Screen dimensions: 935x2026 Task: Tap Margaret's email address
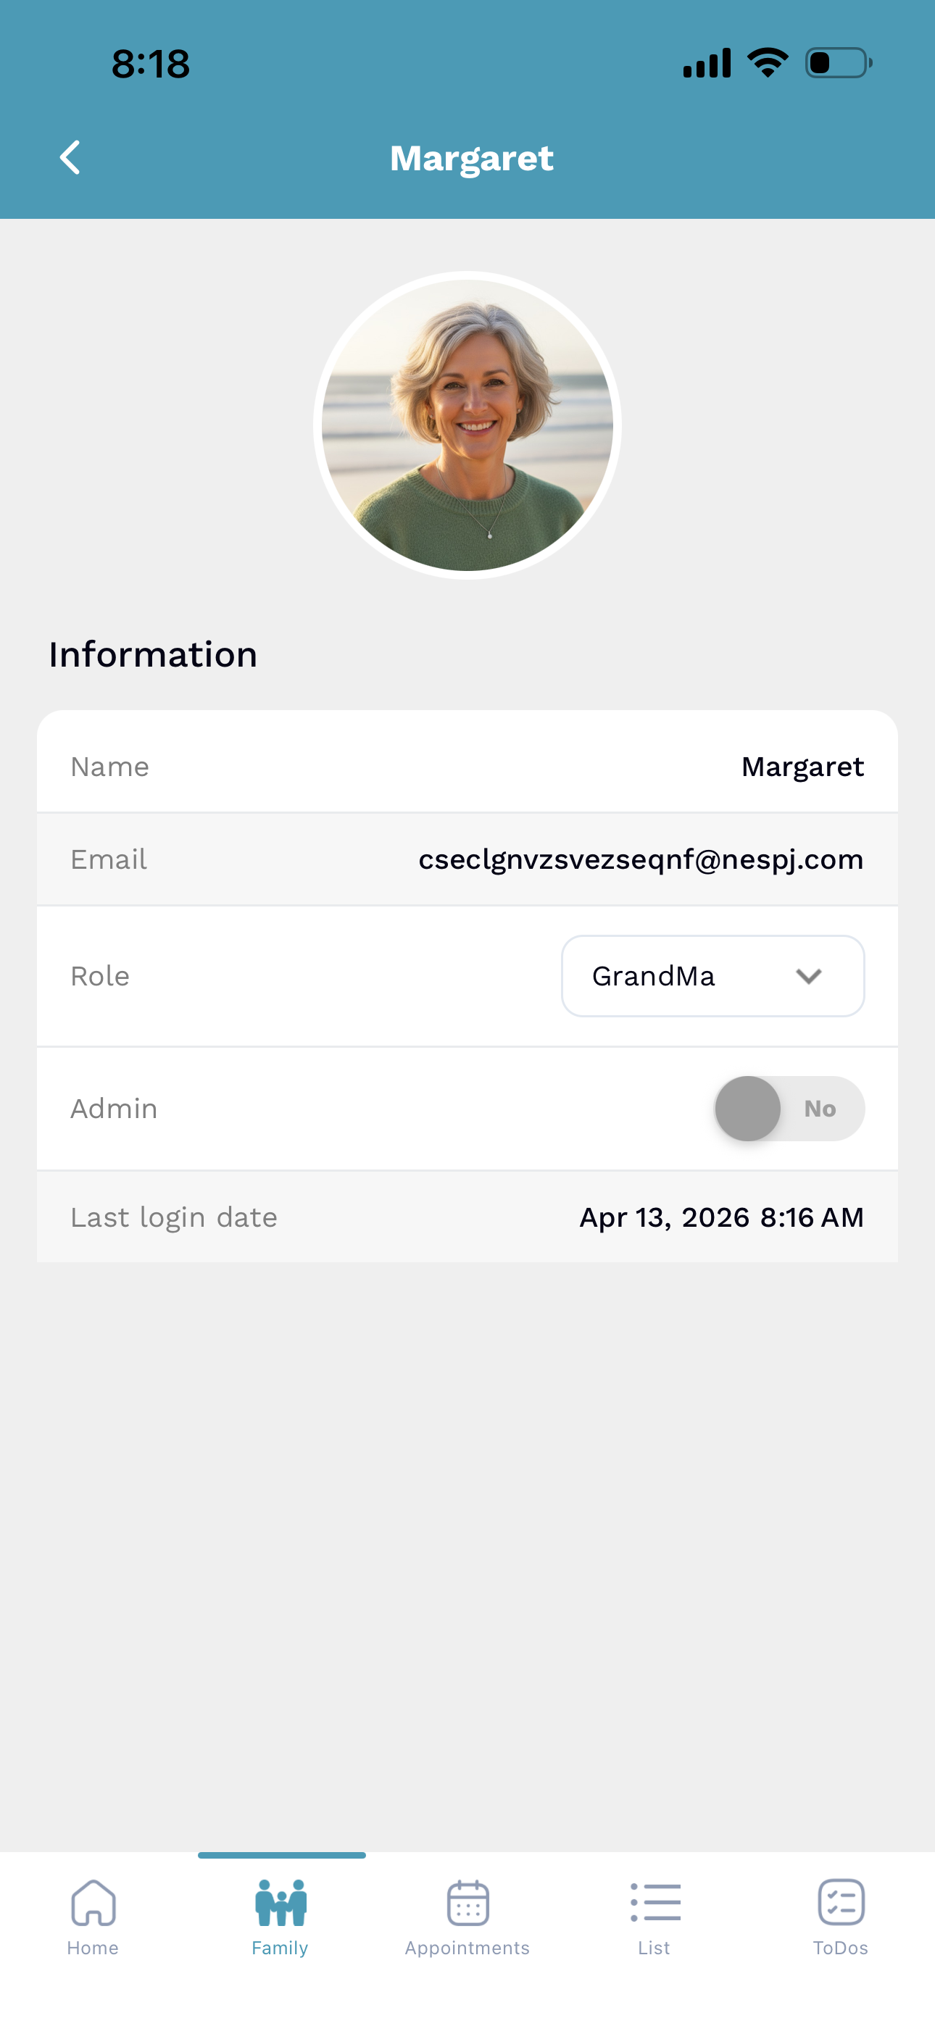(641, 859)
